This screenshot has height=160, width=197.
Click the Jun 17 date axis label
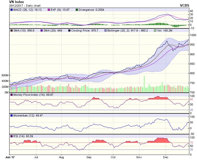coord(10,157)
